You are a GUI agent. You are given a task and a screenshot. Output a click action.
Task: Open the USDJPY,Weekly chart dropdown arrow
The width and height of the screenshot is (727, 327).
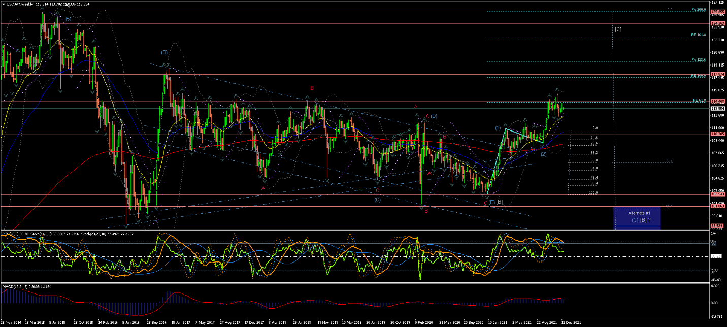(4, 5)
